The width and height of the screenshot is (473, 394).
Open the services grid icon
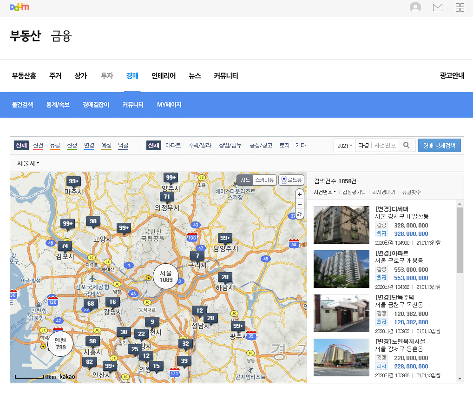tap(460, 7)
